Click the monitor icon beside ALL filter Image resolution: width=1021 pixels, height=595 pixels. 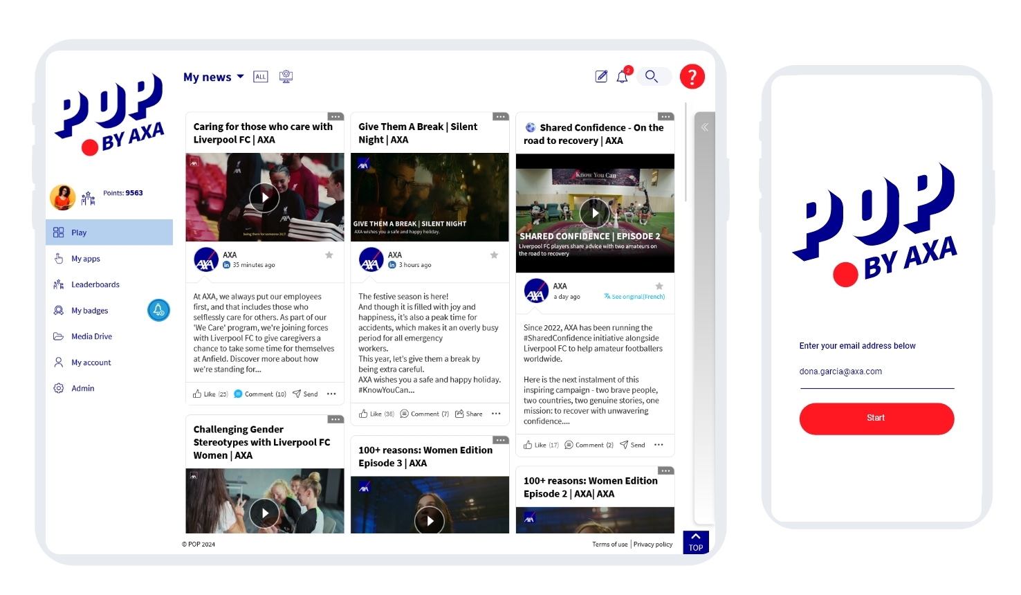point(286,77)
